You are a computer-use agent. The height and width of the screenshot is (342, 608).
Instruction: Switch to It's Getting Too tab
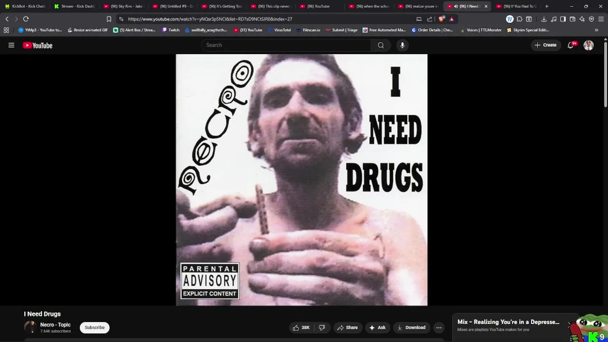click(x=222, y=6)
